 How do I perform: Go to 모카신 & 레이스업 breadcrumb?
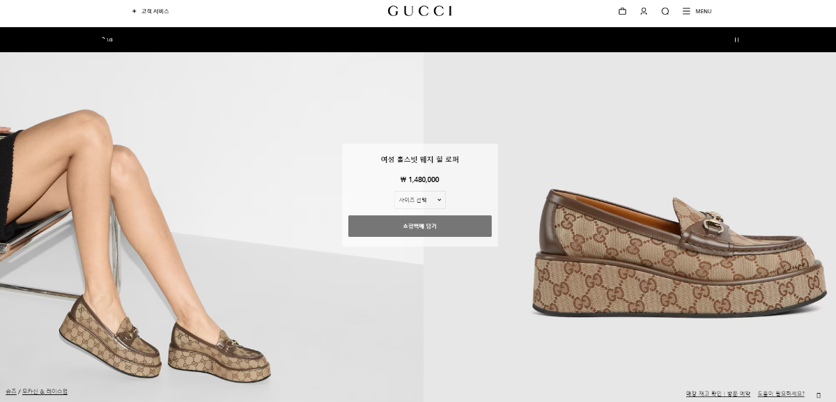pos(45,392)
